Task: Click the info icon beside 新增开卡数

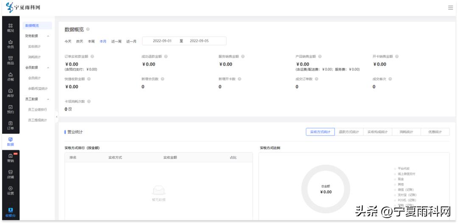Action: coord(239,79)
